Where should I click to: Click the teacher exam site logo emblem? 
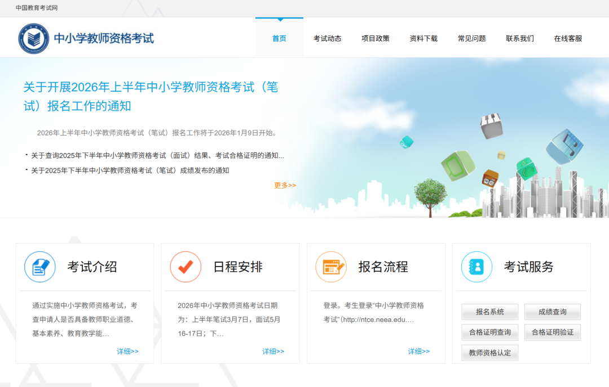coord(34,38)
